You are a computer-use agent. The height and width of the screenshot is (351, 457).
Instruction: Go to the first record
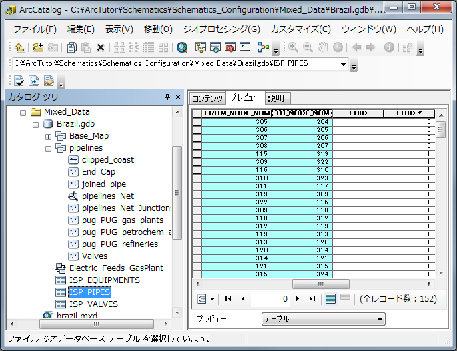click(x=228, y=298)
